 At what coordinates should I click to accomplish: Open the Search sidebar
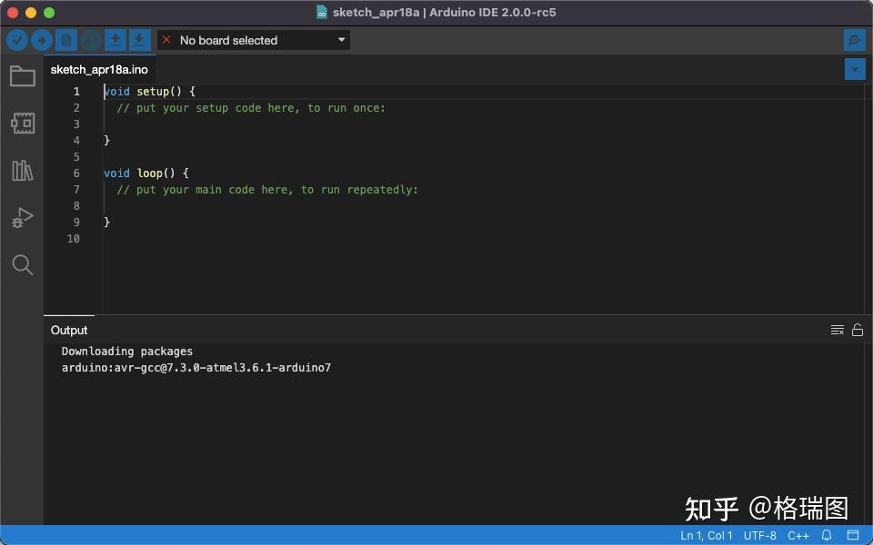[22, 264]
